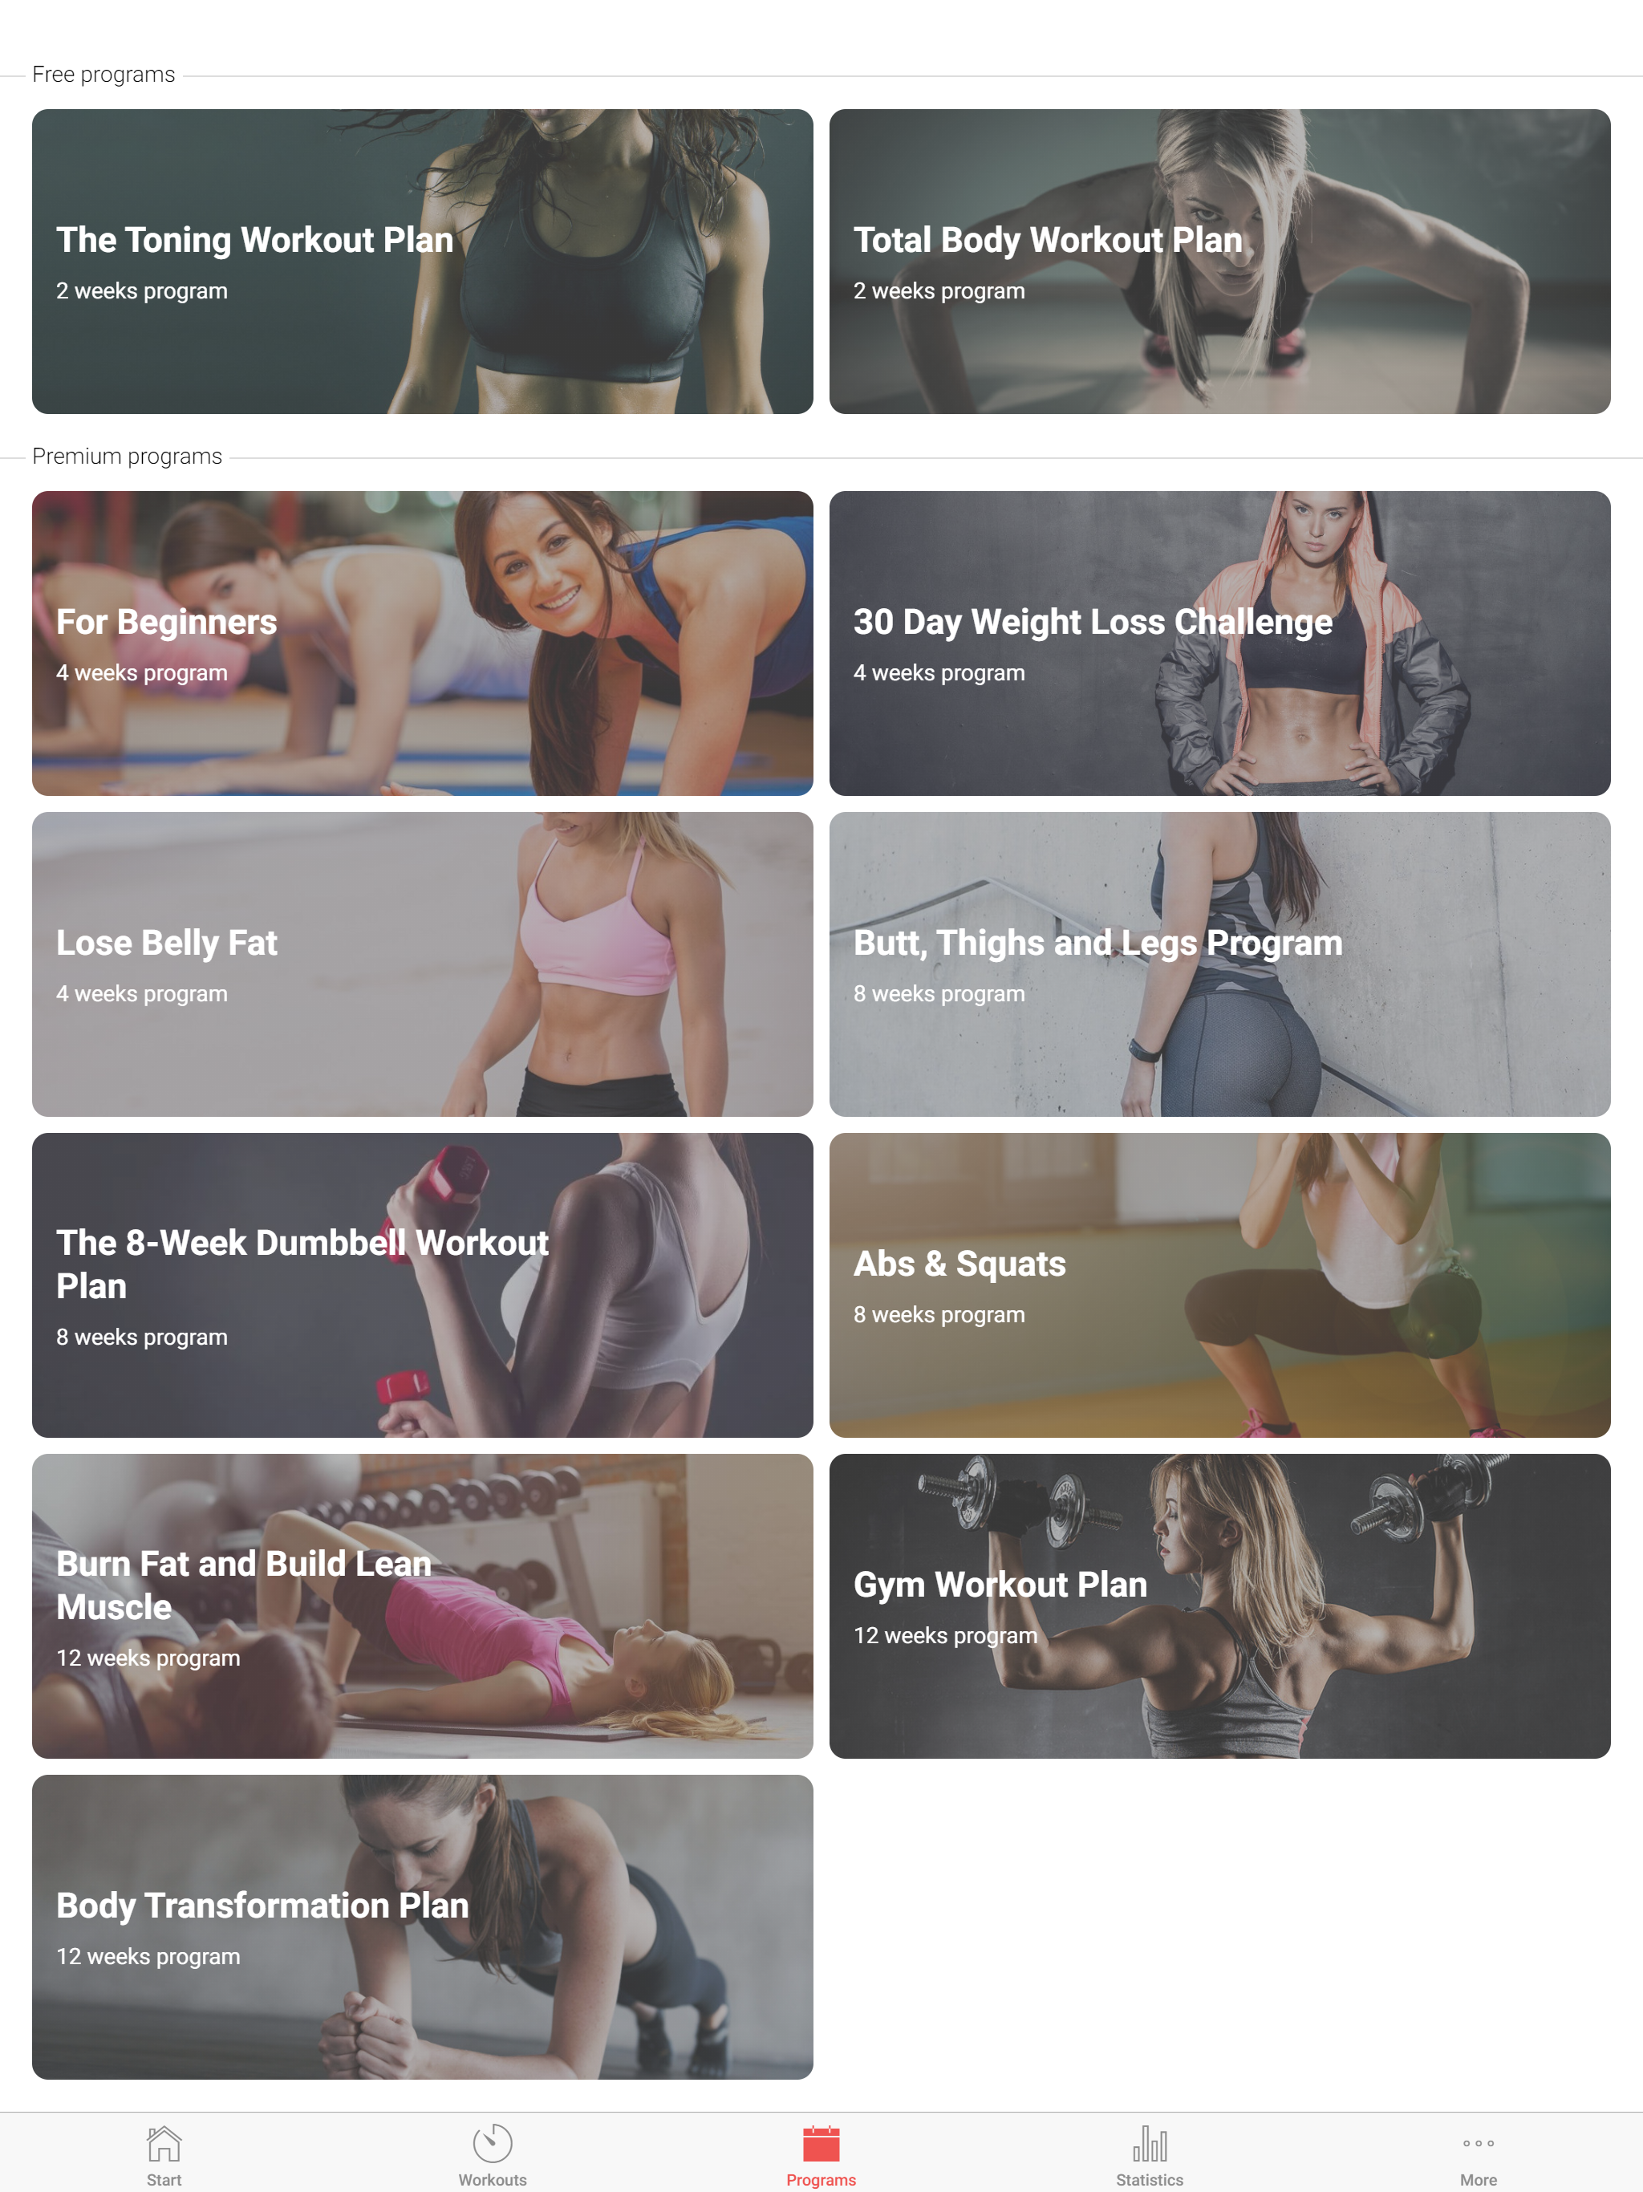
Task: Select the For Beginners program
Action: [422, 643]
